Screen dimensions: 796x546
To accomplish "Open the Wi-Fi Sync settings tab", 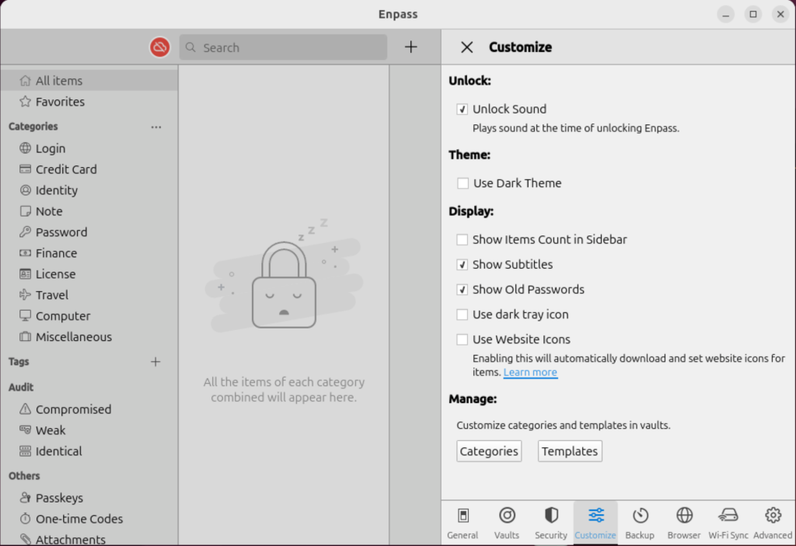I will click(x=728, y=522).
